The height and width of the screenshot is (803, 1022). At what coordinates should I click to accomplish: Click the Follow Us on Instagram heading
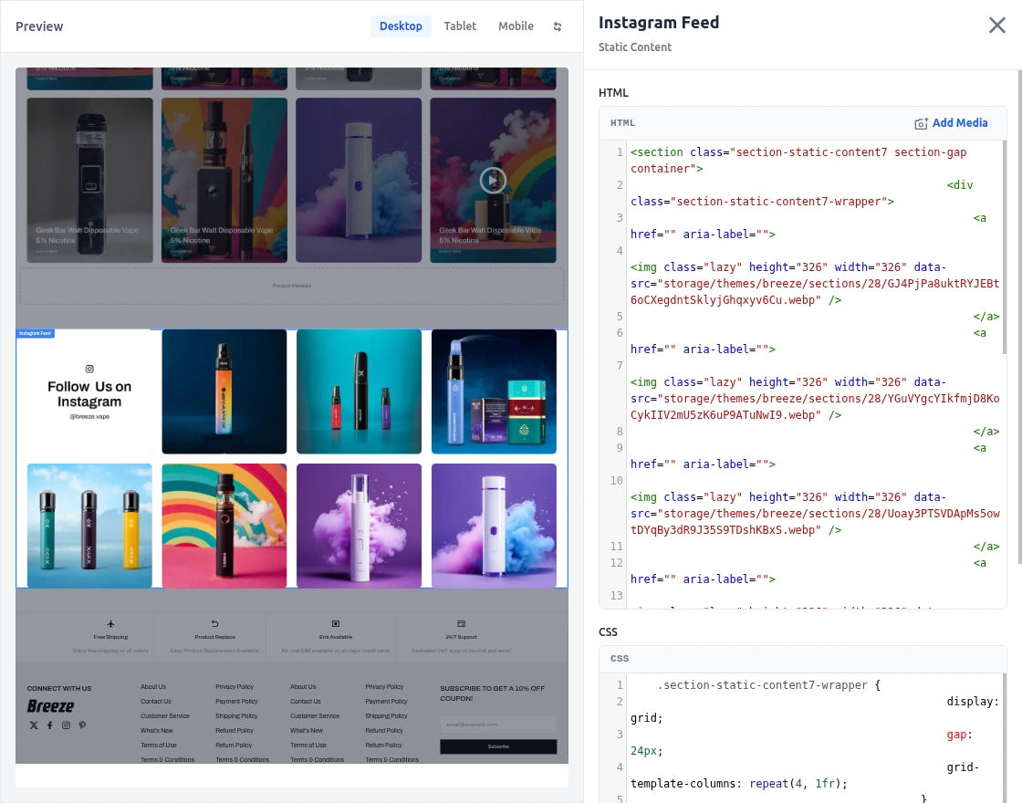89,394
